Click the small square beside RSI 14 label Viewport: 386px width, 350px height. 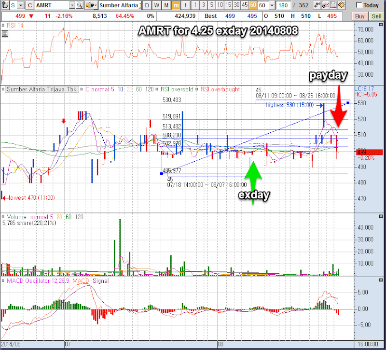coord(3,26)
